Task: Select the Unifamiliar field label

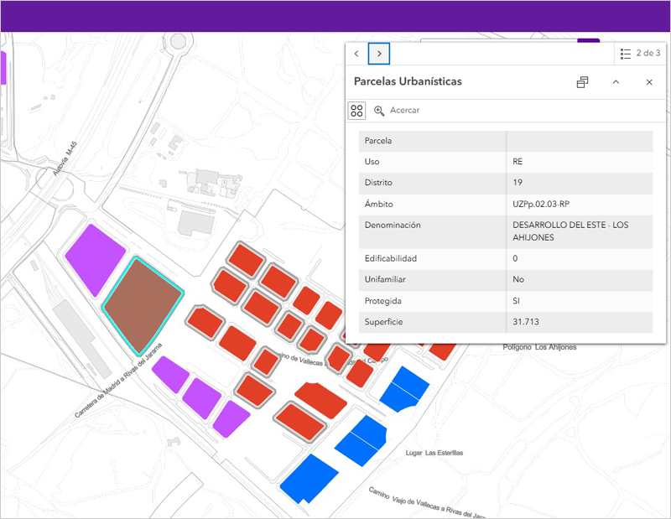Action: (x=385, y=279)
